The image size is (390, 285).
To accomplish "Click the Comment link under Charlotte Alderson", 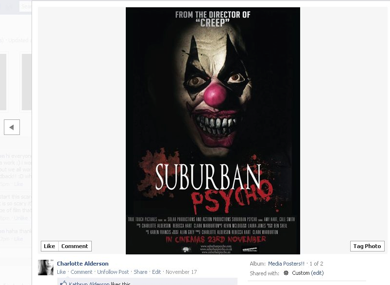I will [81, 272].
